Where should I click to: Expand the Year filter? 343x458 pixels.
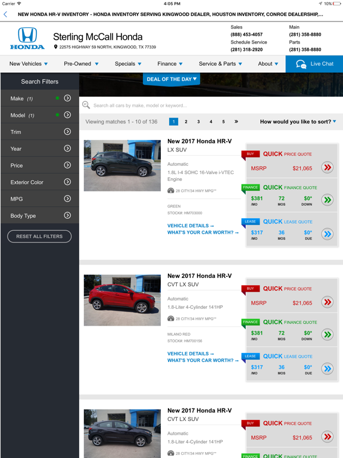pos(40,148)
